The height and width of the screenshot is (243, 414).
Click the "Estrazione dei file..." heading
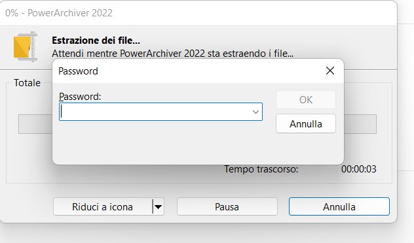pos(96,40)
